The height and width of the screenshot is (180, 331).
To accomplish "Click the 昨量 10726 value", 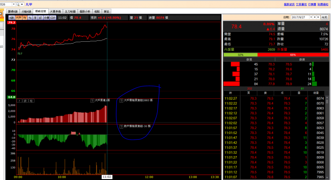I will 323,39.
